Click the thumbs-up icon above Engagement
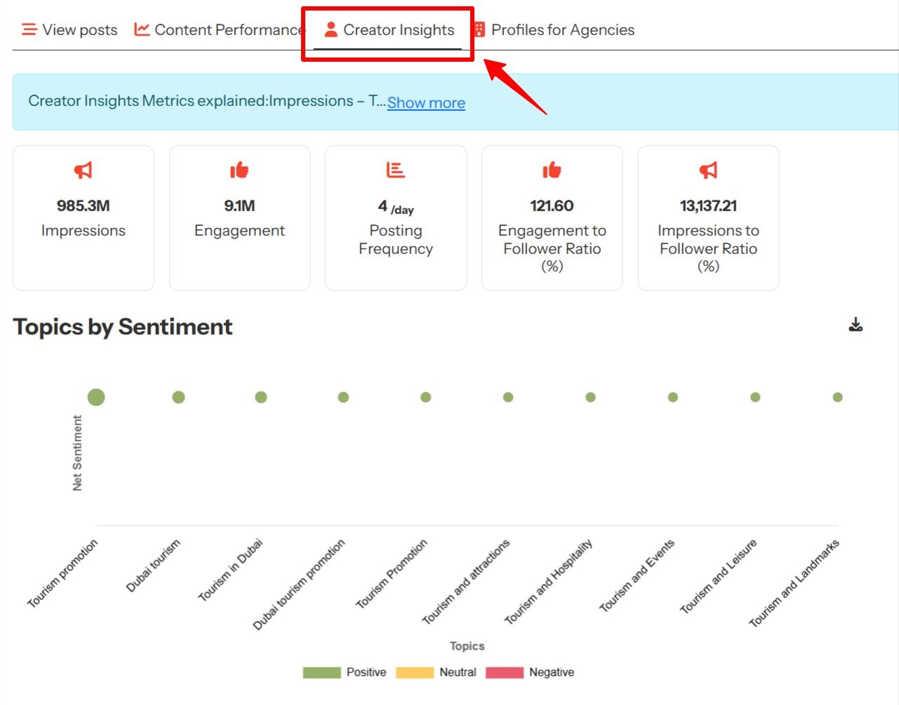This screenshot has height=705, width=899. (x=239, y=170)
